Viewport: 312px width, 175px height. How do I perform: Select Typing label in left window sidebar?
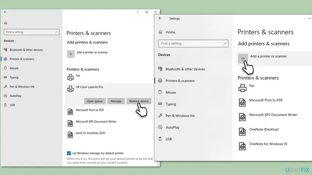[14, 77]
